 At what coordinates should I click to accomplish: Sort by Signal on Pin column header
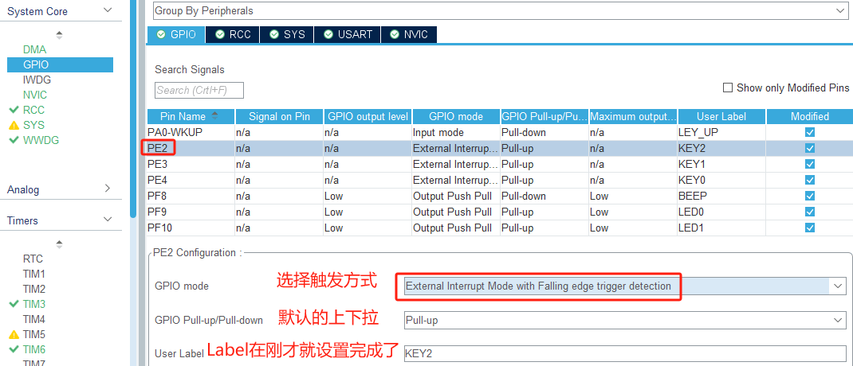(x=279, y=116)
